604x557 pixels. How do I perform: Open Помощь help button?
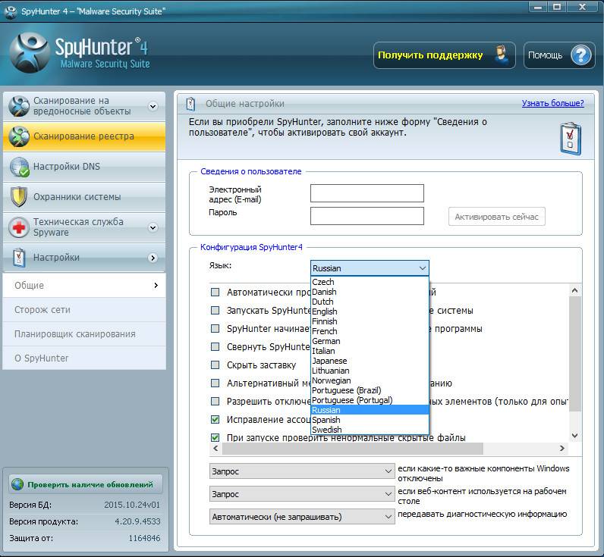pos(559,55)
